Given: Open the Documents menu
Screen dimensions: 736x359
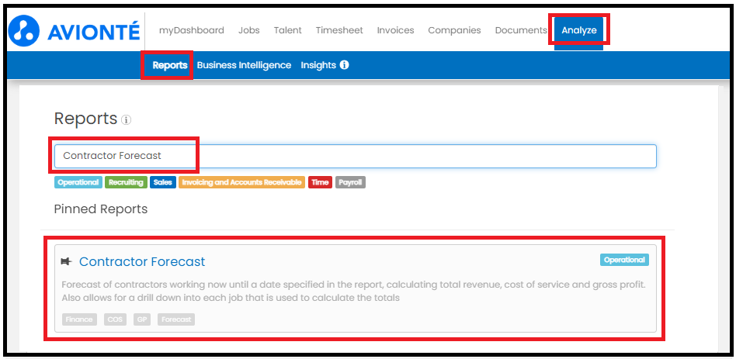Looking at the screenshot, I should point(521,30).
